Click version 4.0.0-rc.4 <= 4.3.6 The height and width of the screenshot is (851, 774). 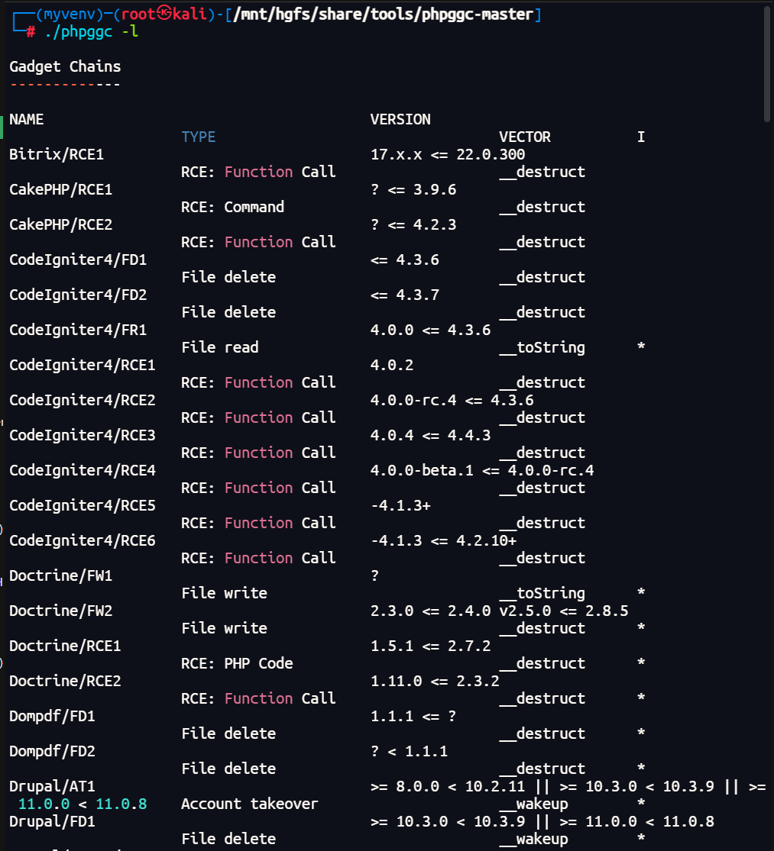452,401
